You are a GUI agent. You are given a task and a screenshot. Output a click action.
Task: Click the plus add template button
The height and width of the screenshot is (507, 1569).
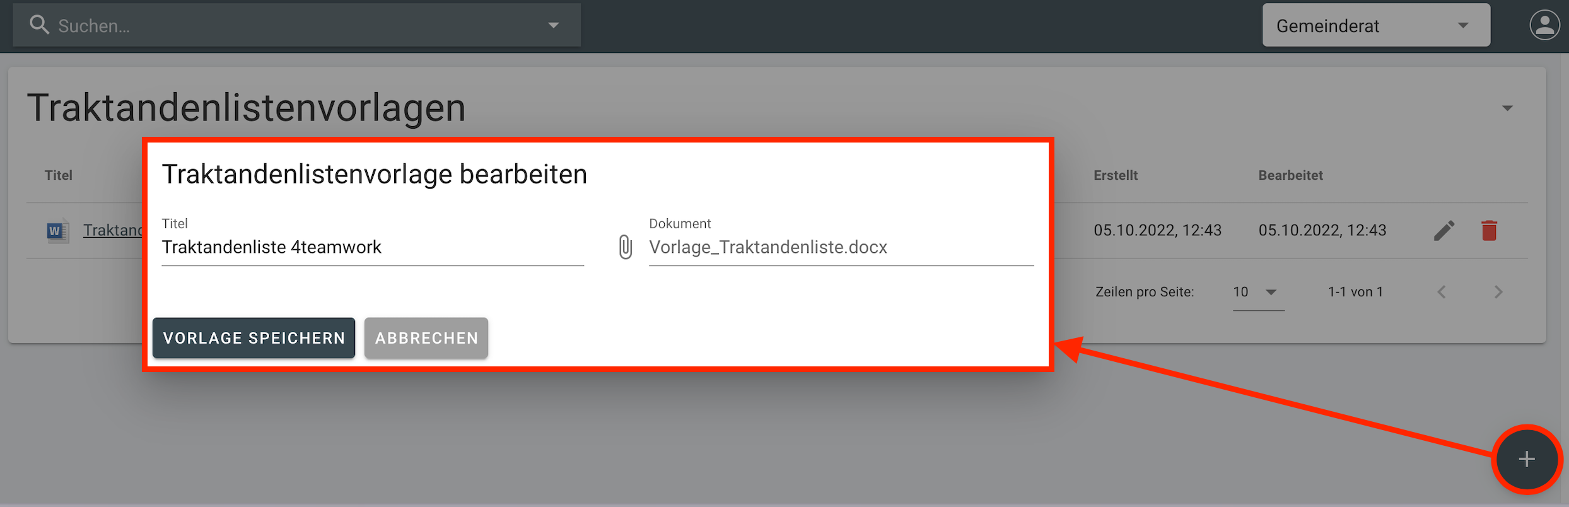pos(1526,459)
